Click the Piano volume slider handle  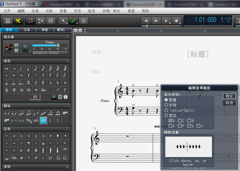[58, 45]
